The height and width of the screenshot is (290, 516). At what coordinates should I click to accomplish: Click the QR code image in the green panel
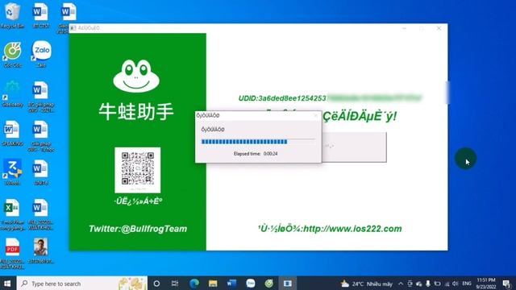tap(138, 170)
